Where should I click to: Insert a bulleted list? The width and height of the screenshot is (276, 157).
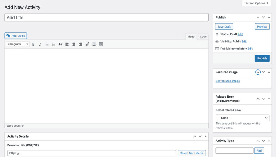point(47,44)
